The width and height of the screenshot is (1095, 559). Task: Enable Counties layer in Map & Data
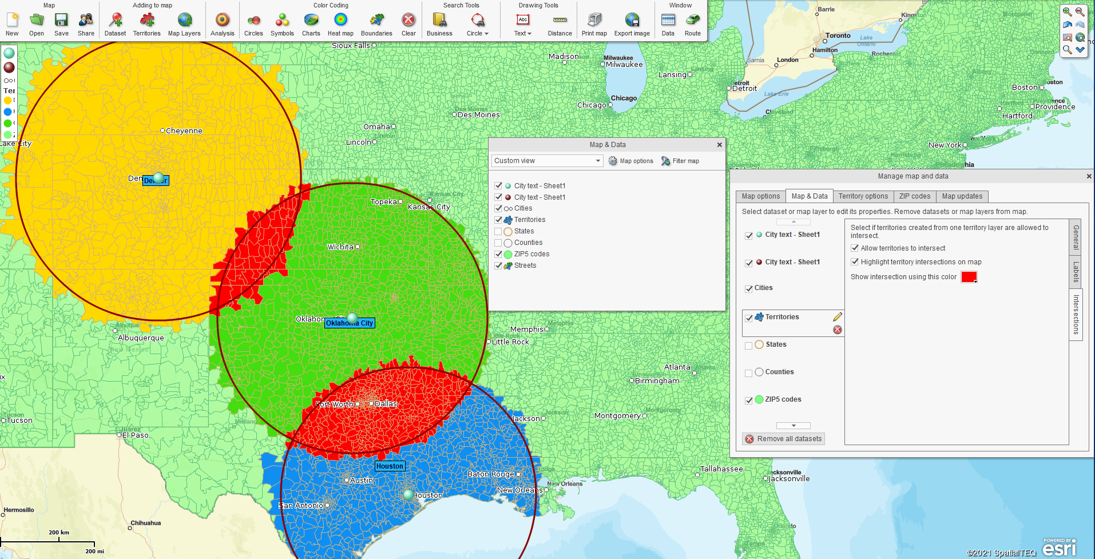coord(498,243)
